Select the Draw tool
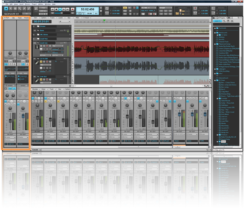This screenshot has height=209, width=244. pos(24,9)
